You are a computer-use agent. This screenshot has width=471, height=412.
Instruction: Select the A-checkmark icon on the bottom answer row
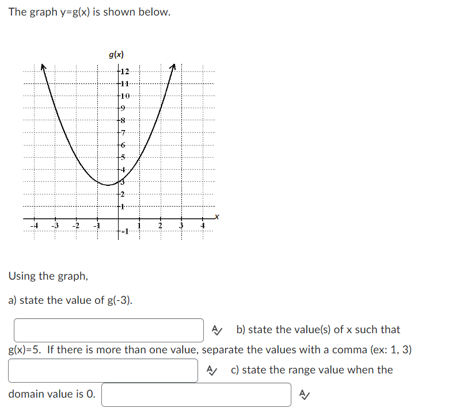(303, 395)
